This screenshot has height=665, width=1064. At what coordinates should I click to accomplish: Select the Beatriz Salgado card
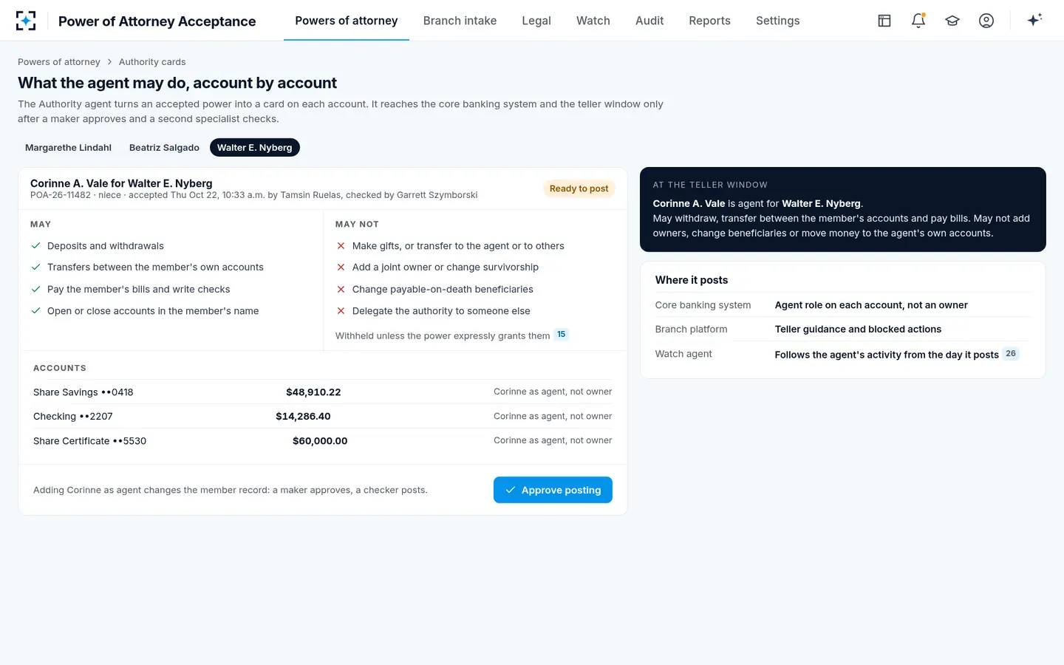tap(164, 148)
